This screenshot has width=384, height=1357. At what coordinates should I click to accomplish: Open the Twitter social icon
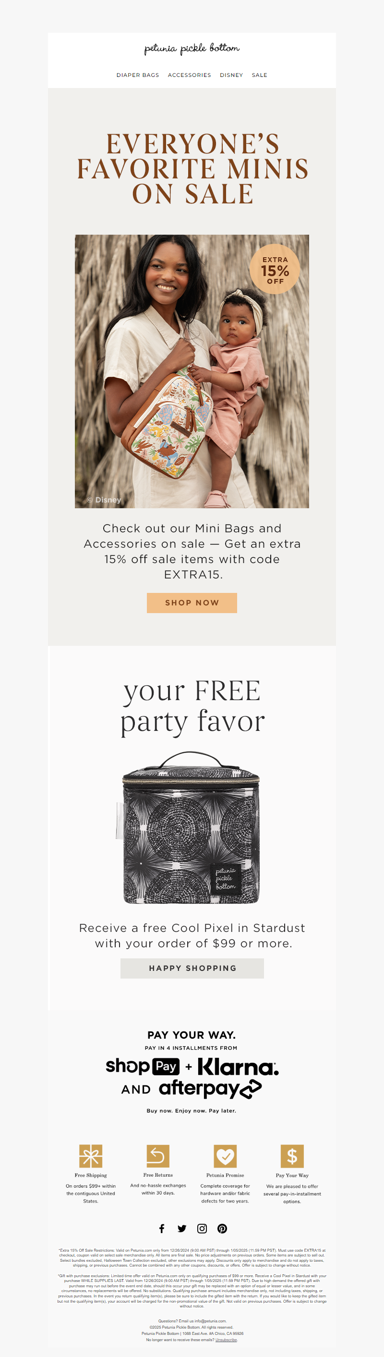click(x=182, y=1229)
